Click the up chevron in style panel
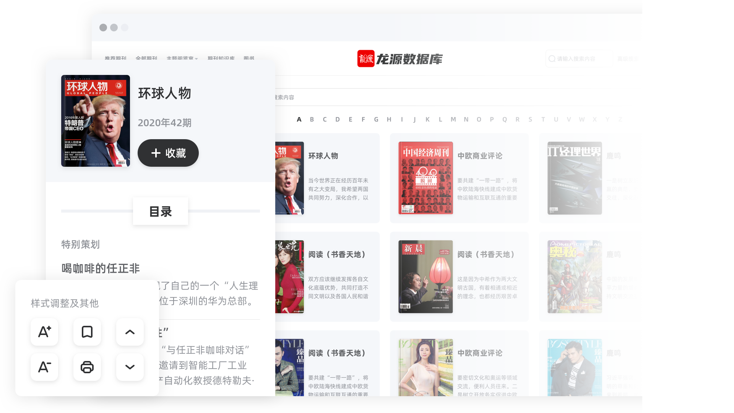Image resolution: width=734 pixels, height=413 pixels. click(130, 332)
